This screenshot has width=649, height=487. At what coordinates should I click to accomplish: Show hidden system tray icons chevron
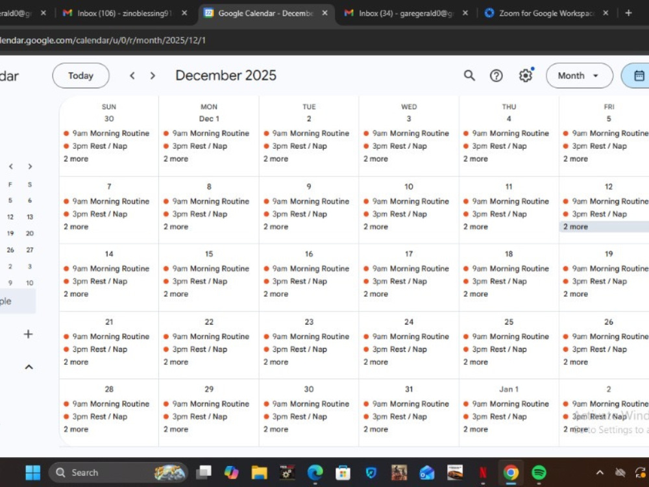(599, 473)
